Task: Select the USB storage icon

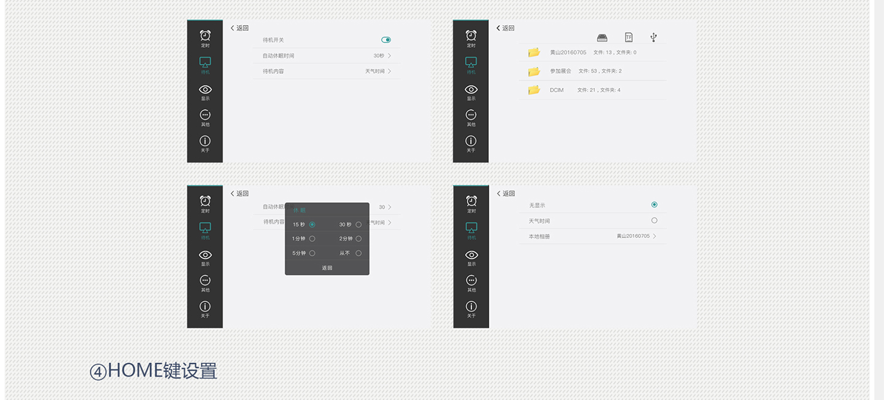Action: point(653,37)
